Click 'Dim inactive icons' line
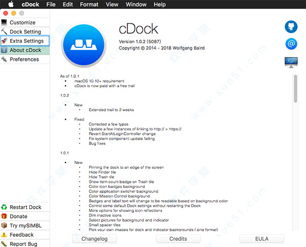 click(105, 215)
